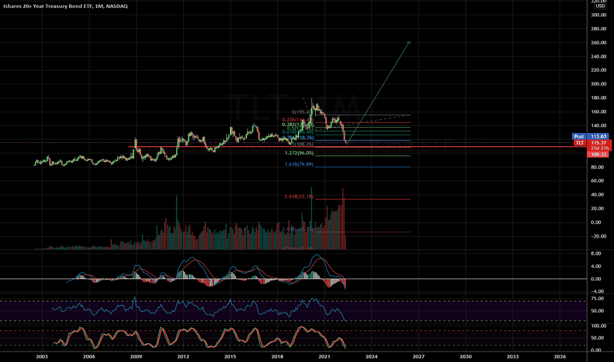
Task: Select the 2.618(33.18) Fibonacci level label
Action: (299, 196)
